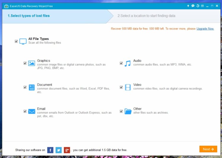Click the upgrade arrow icon in title bar
Screen dimensions: 222x158
point(188,6)
